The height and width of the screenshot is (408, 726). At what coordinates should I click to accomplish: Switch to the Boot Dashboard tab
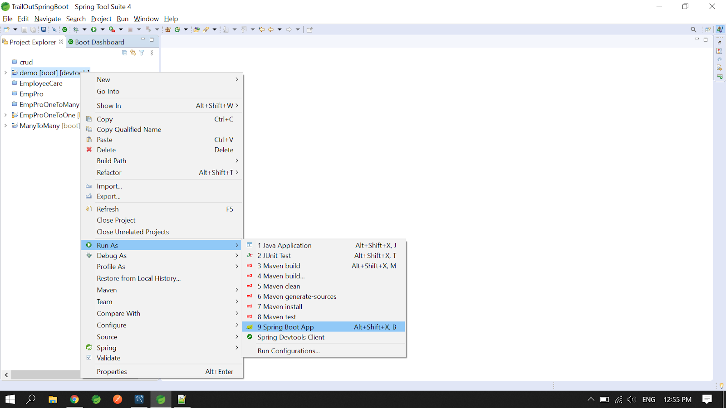click(96, 42)
